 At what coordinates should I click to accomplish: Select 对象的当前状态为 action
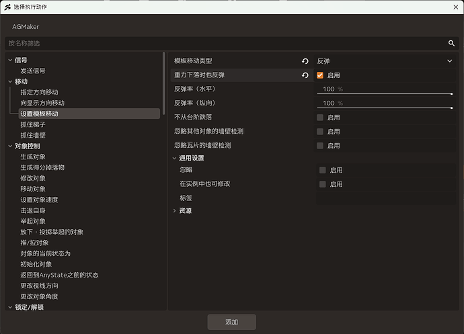(x=45, y=253)
